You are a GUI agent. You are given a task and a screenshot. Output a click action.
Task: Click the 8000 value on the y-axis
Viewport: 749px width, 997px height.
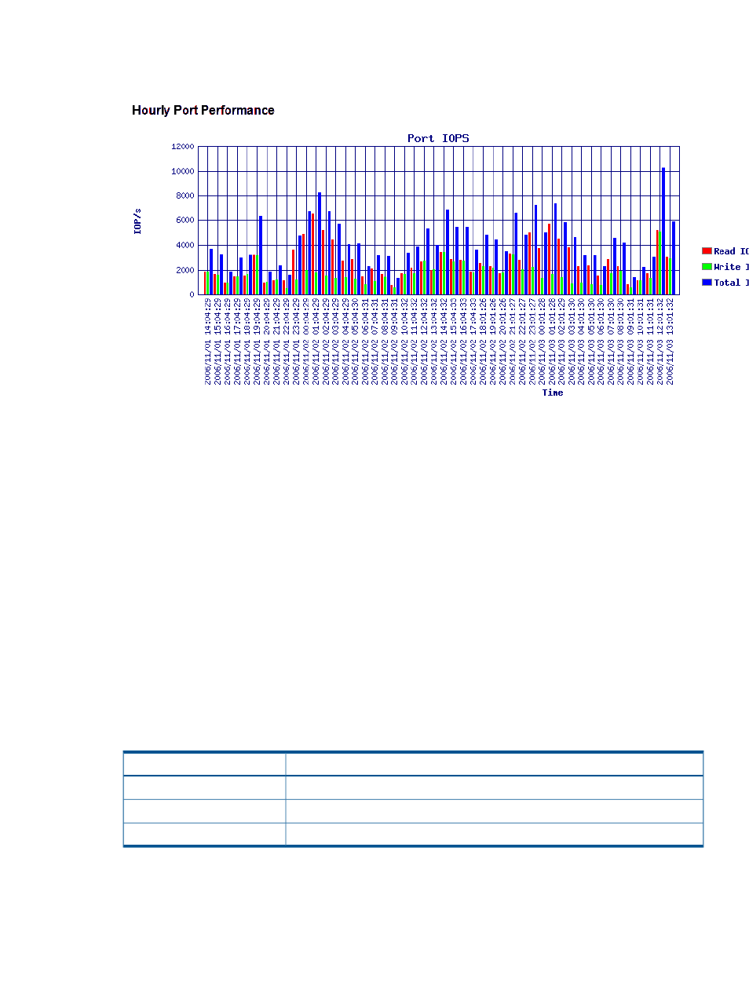tap(185, 196)
